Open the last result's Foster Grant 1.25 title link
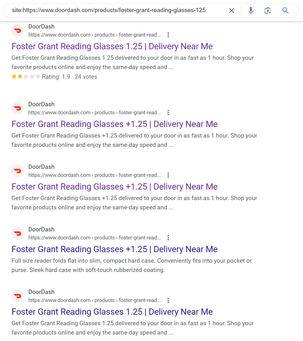 [x=112, y=312]
